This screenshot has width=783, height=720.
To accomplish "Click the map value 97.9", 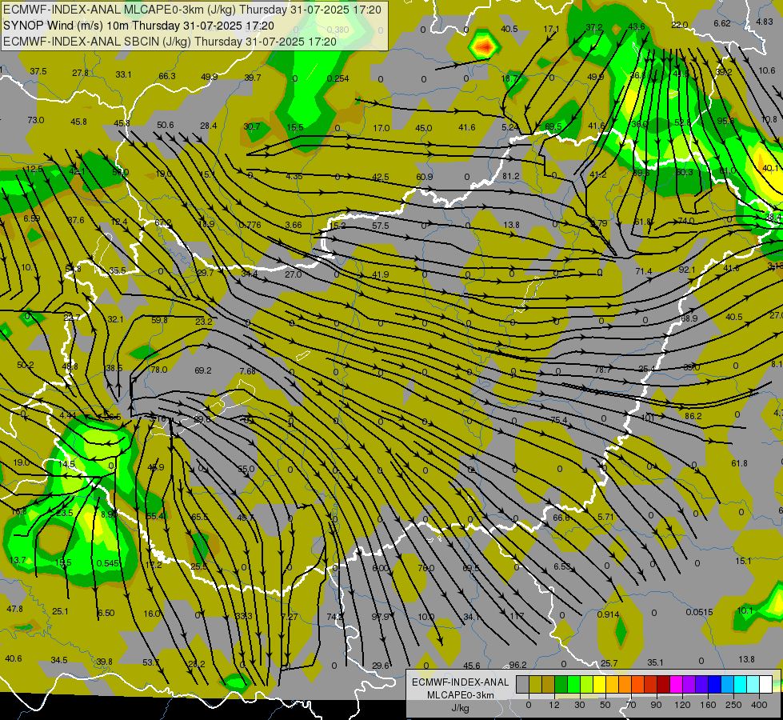I will [x=380, y=617].
